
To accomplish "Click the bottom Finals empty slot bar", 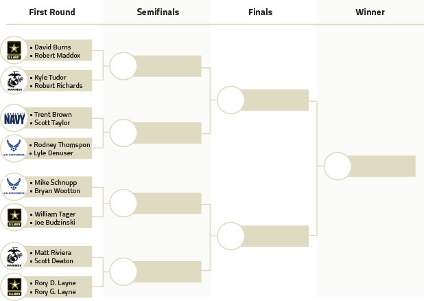I will click(x=274, y=236).
